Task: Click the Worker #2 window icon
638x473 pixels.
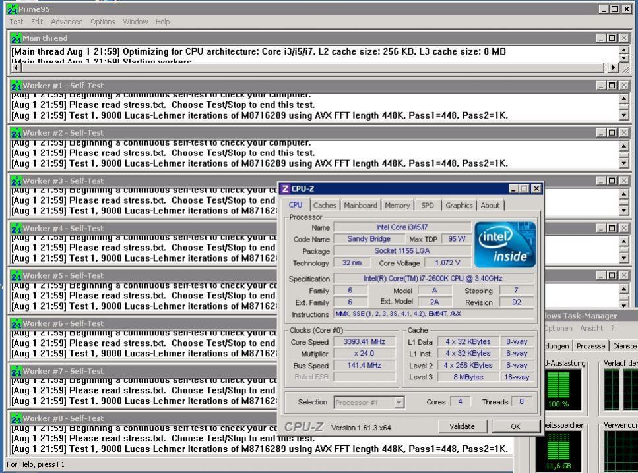Action: pyautogui.click(x=16, y=133)
